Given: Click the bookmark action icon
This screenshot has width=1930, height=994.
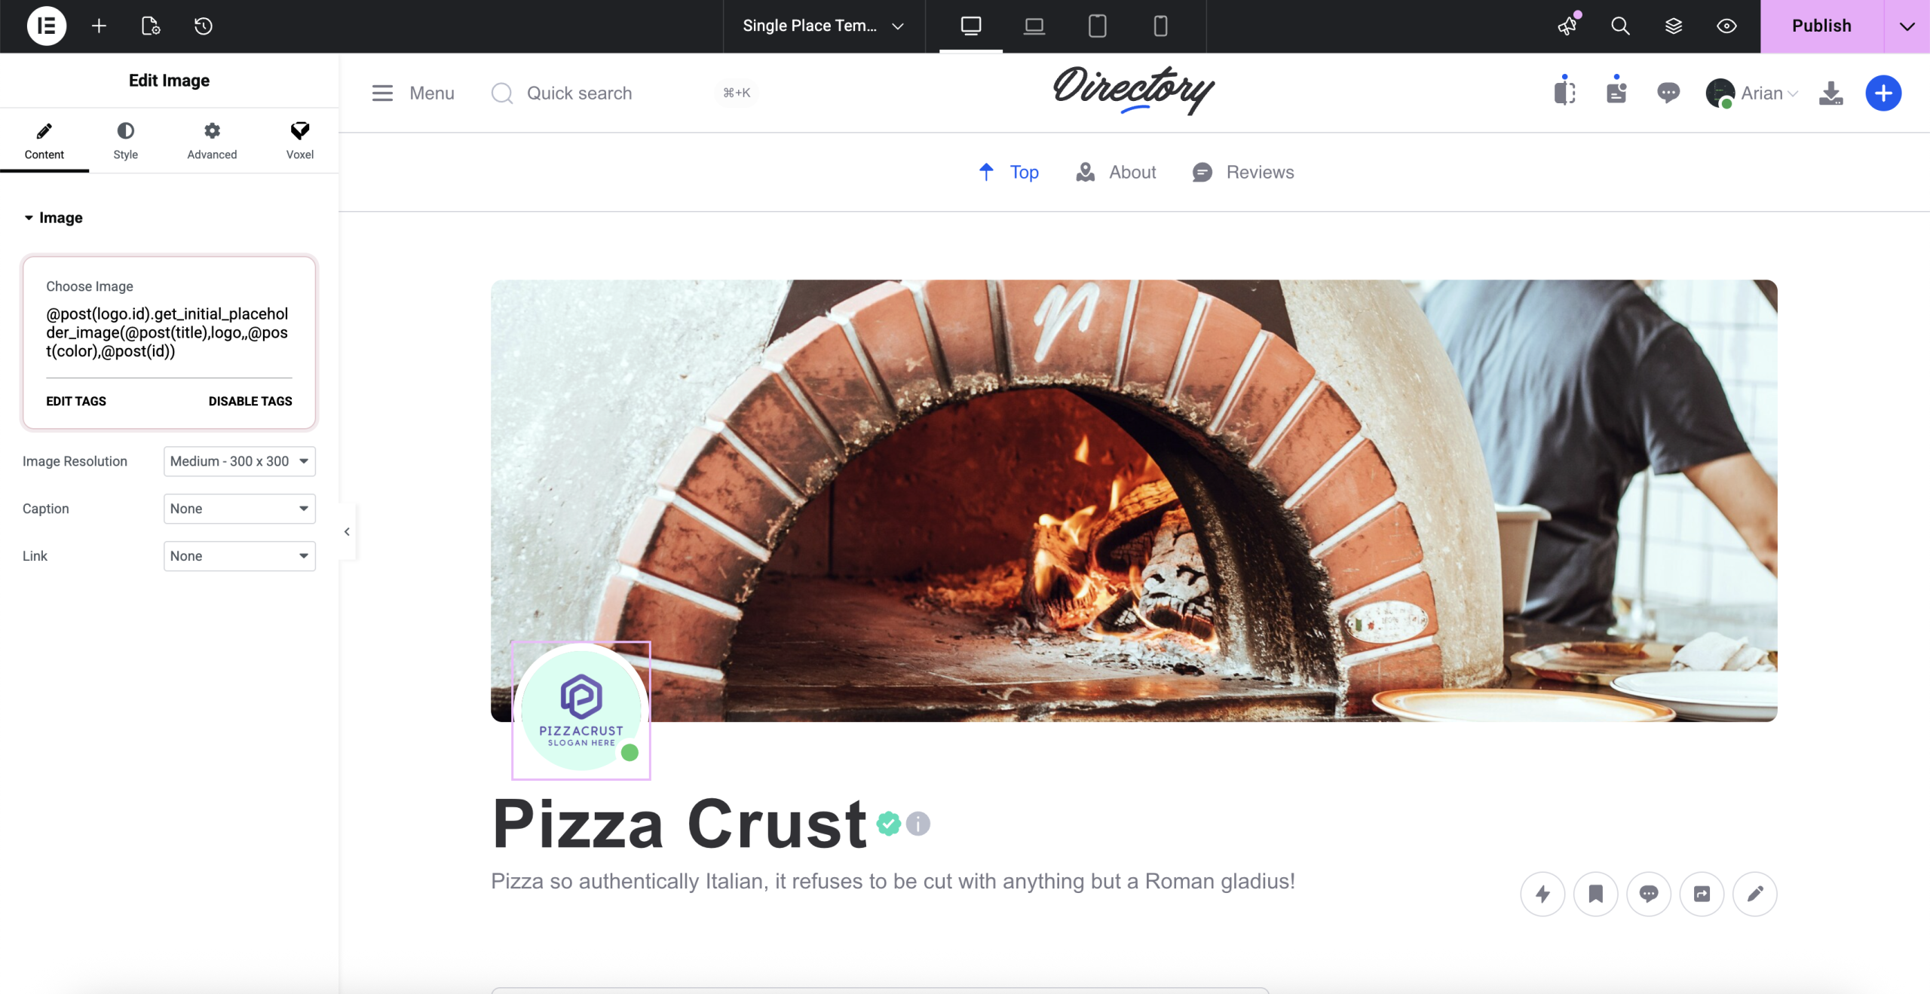Looking at the screenshot, I should (x=1595, y=894).
